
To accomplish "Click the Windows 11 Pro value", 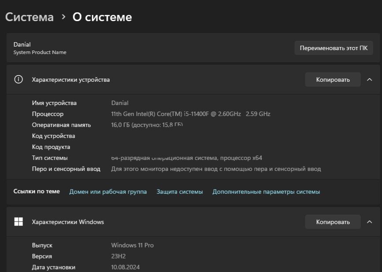I will (x=133, y=245).
